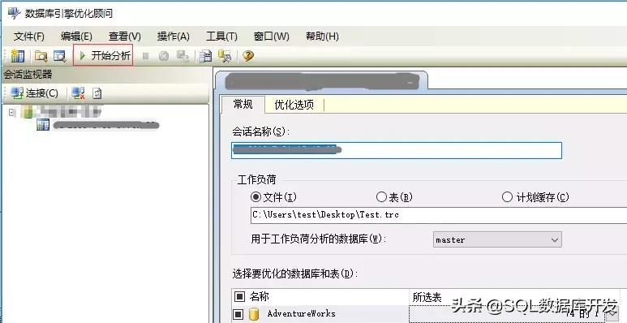Click the database cylinder tools toolbar icon
Viewport: 627px width, 323px height.
click(225, 56)
